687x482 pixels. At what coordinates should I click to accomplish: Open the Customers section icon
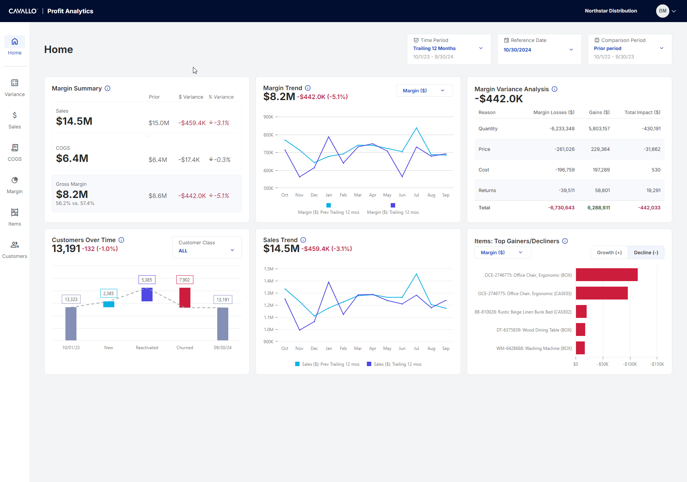coord(15,245)
